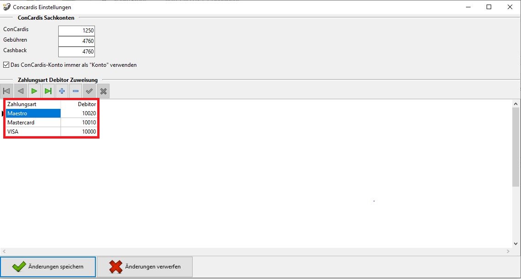Click the Zahlungsart column header
Image resolution: width=521 pixels, height=279 pixels.
coord(33,104)
